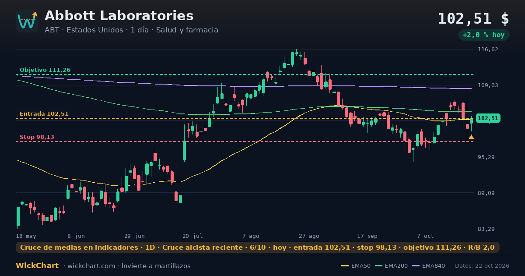
Task: Click the 'Entrada 102,51' level label
Action: click(44, 114)
